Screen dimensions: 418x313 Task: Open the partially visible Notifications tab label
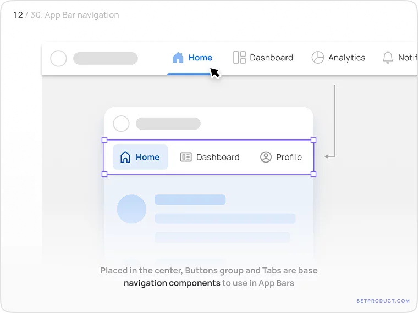(407, 58)
